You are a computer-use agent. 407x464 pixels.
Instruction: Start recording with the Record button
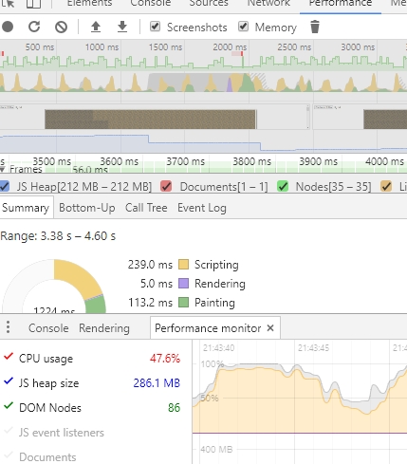8,27
